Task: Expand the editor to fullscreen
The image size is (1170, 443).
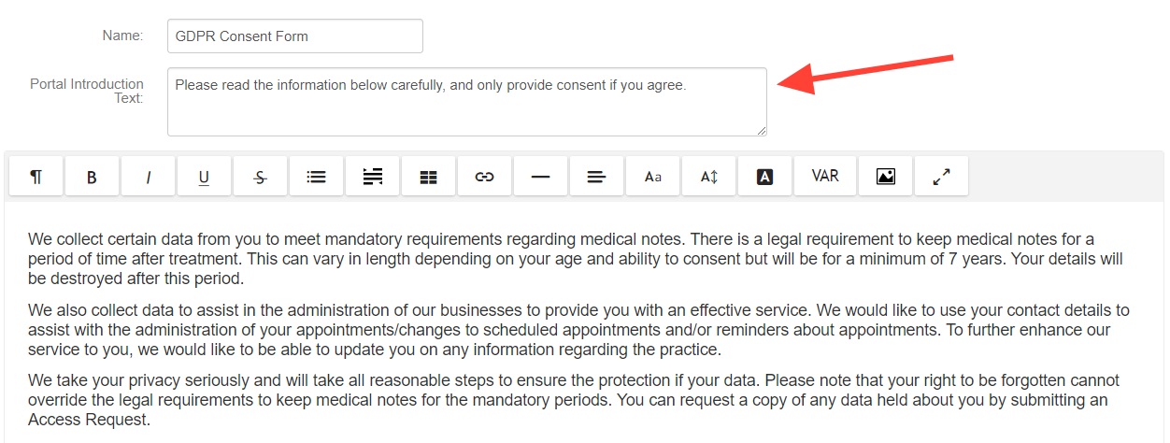Action: [941, 177]
